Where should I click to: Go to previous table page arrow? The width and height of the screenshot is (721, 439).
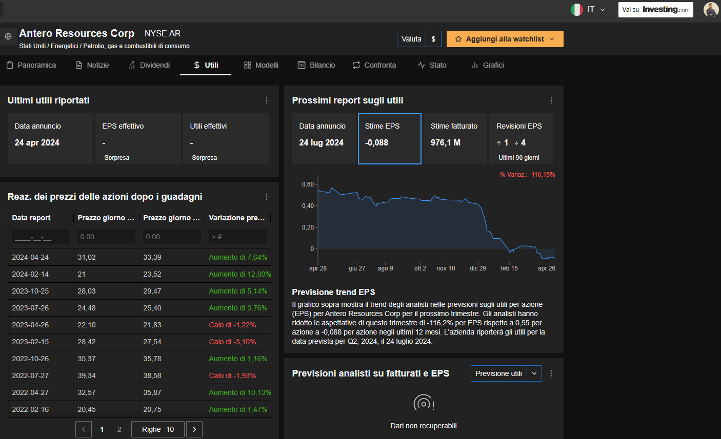[84, 429]
